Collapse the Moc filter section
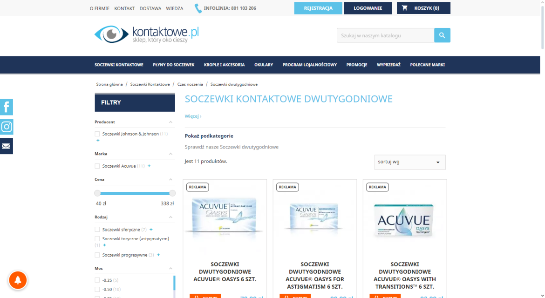This screenshot has width=545, height=298. [170, 268]
